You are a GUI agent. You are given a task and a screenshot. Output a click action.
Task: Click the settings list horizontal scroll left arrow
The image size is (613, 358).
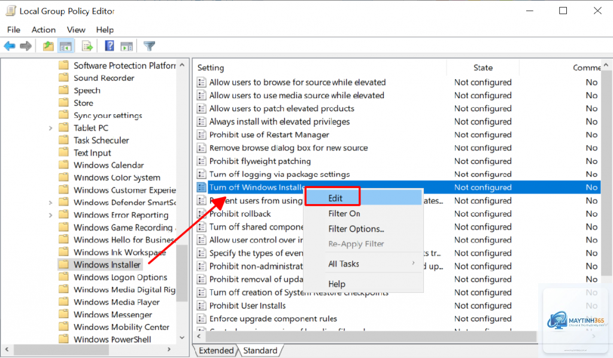[199, 336]
